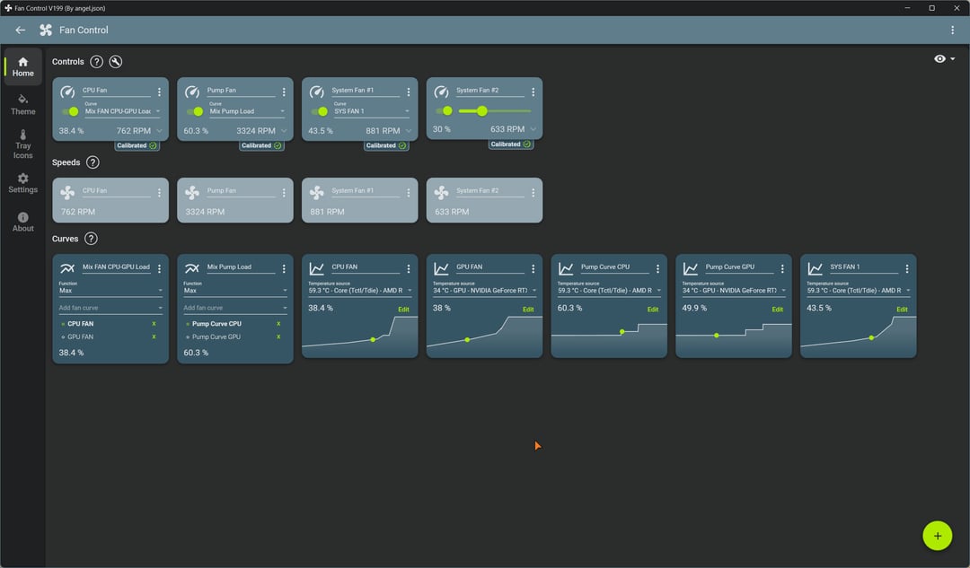Screen dimensions: 970x568
Task: Click the Pump Curve GPU name field
Action: tap(738, 267)
